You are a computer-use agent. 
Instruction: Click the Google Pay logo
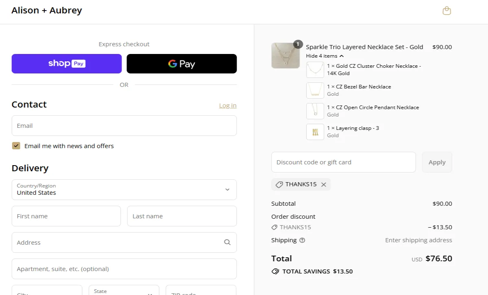pos(181,64)
